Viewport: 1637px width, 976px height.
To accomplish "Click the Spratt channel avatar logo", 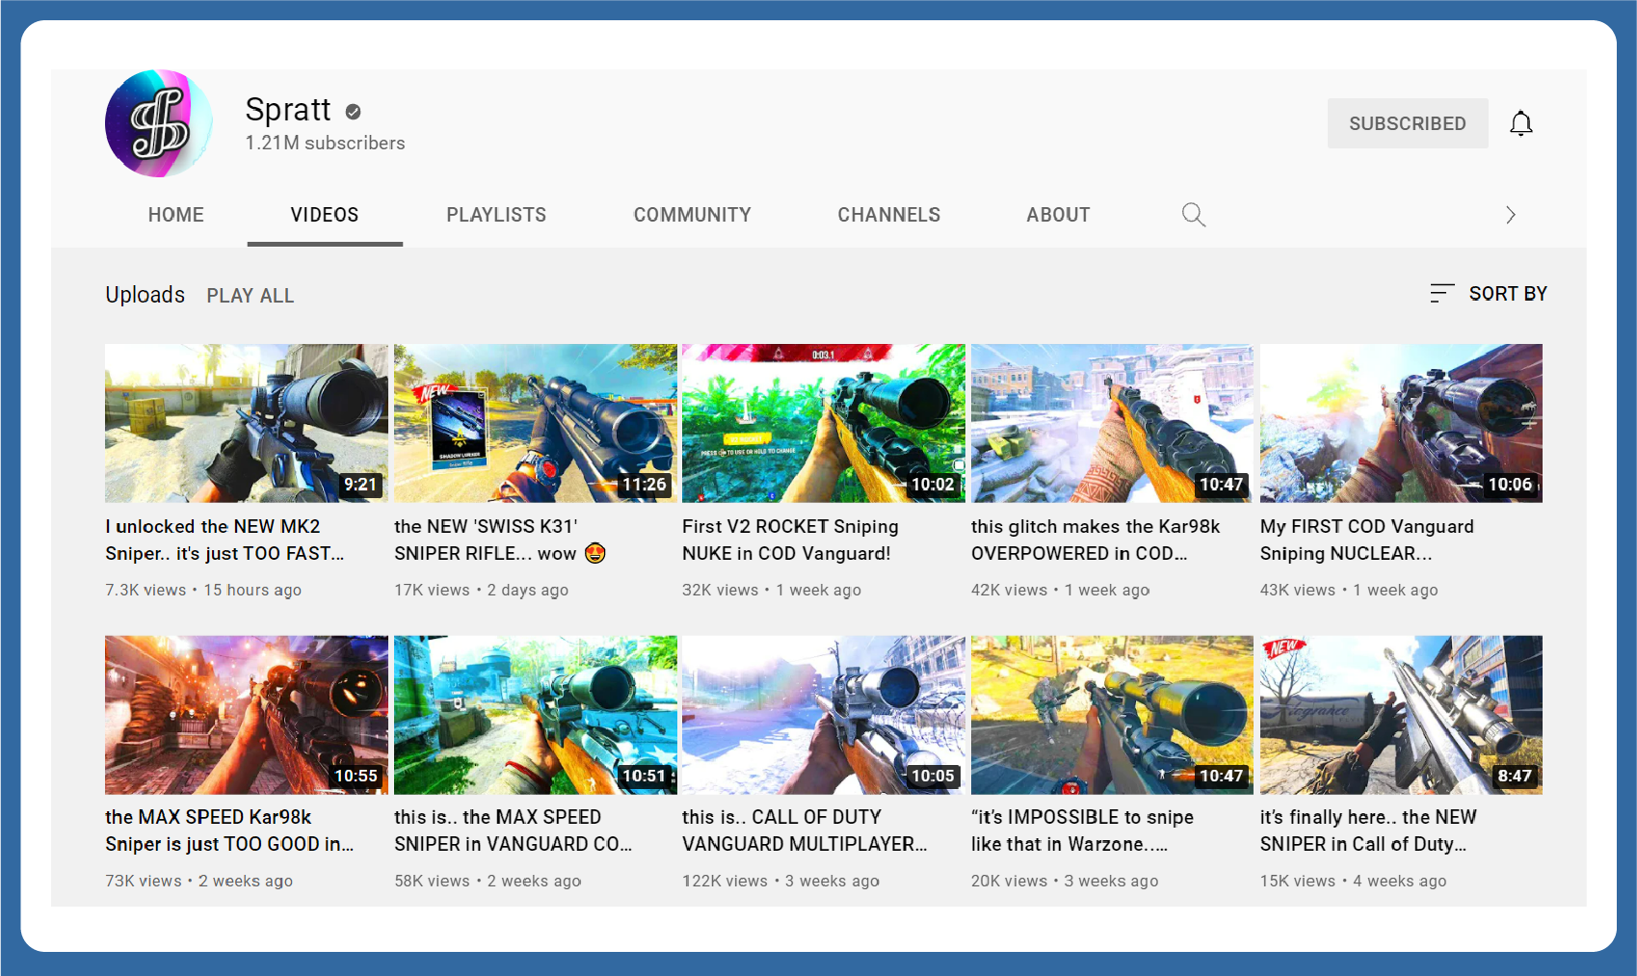I will tap(159, 123).
